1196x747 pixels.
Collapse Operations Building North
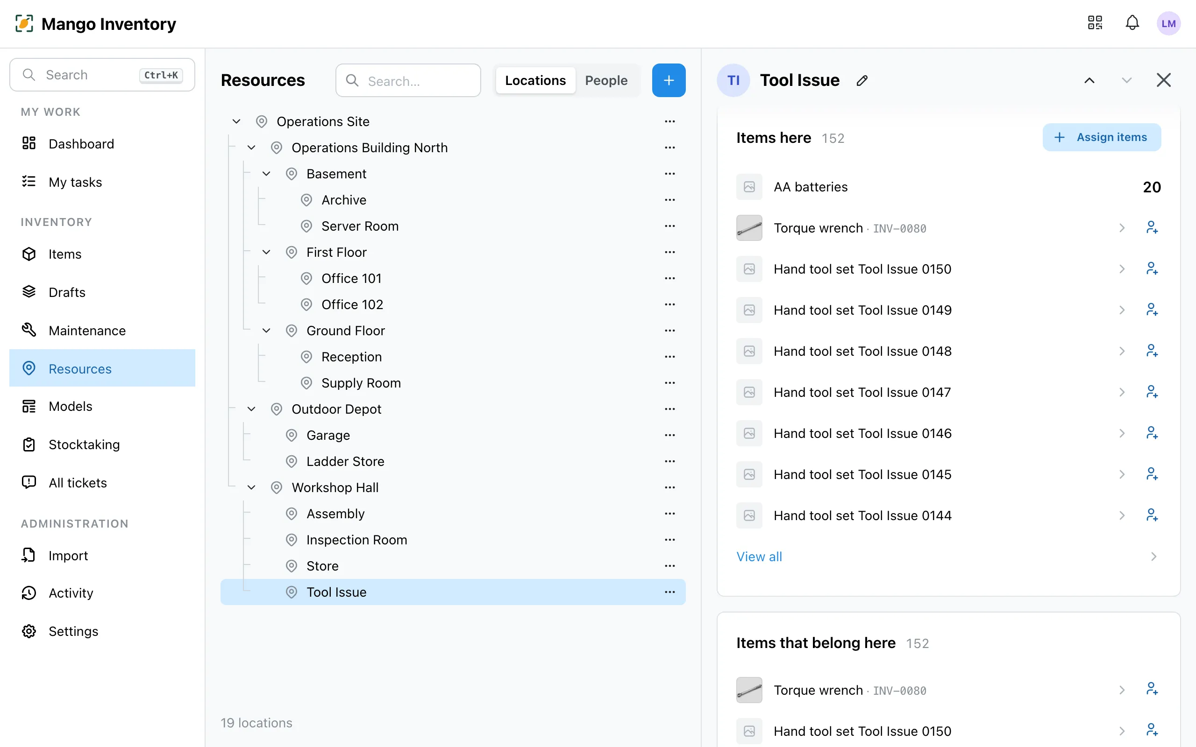coord(251,148)
